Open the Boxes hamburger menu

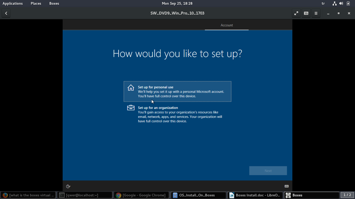tap(316, 13)
